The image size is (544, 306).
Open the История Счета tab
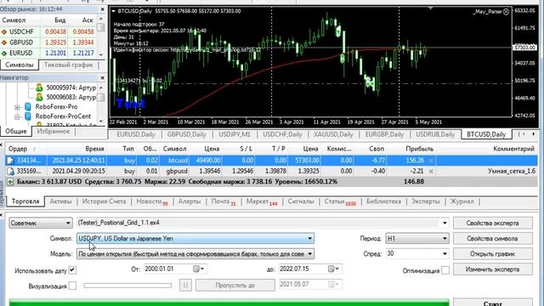[x=104, y=201]
